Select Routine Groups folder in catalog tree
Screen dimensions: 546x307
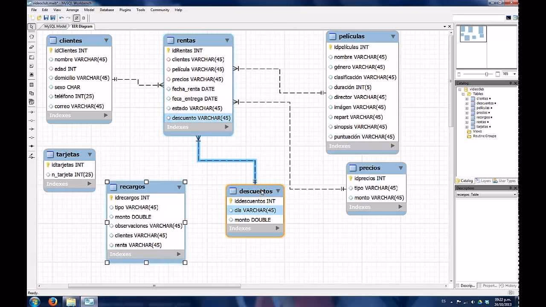[485, 136]
